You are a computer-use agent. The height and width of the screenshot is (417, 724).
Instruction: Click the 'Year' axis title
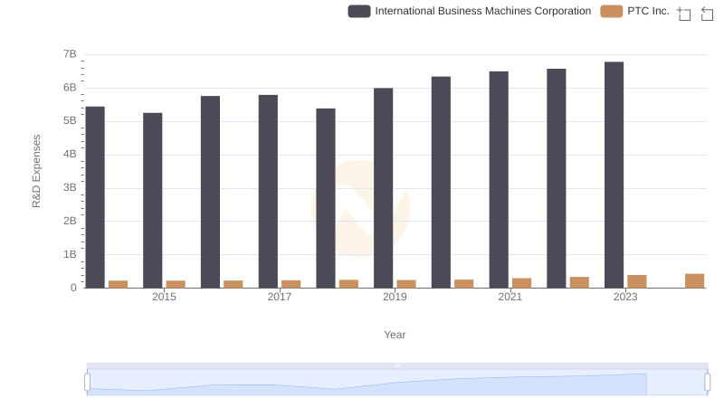pos(395,335)
